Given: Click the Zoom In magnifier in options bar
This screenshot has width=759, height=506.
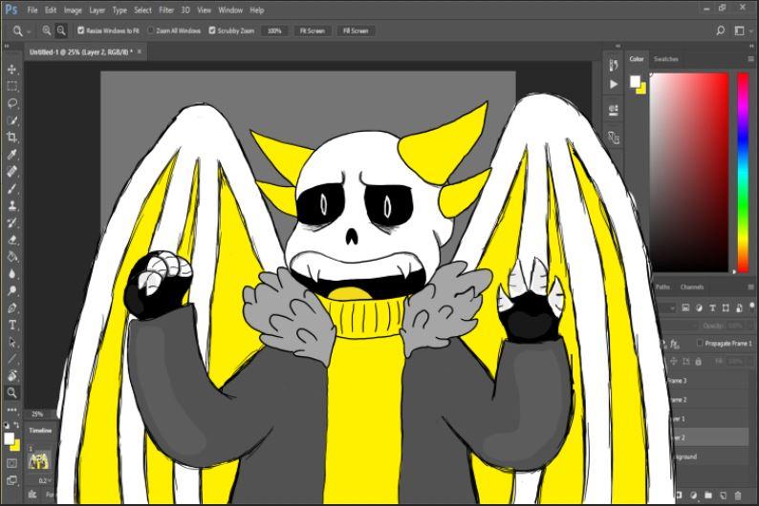Looking at the screenshot, I should (47, 31).
